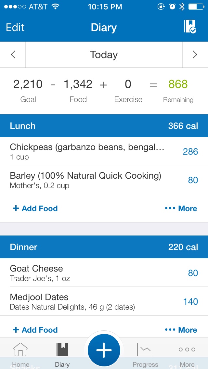The height and width of the screenshot is (369, 208).
Task: Expand Lunch's More options
Action: pos(181,209)
